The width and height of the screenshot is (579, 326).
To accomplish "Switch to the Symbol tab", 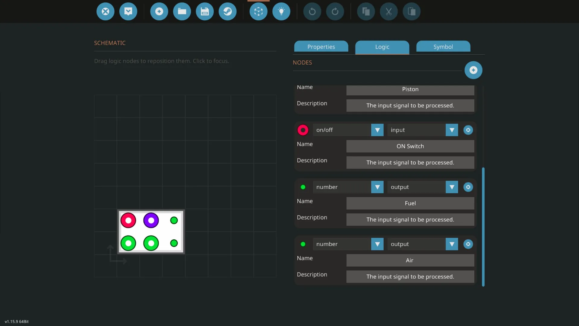I will pos(443,47).
